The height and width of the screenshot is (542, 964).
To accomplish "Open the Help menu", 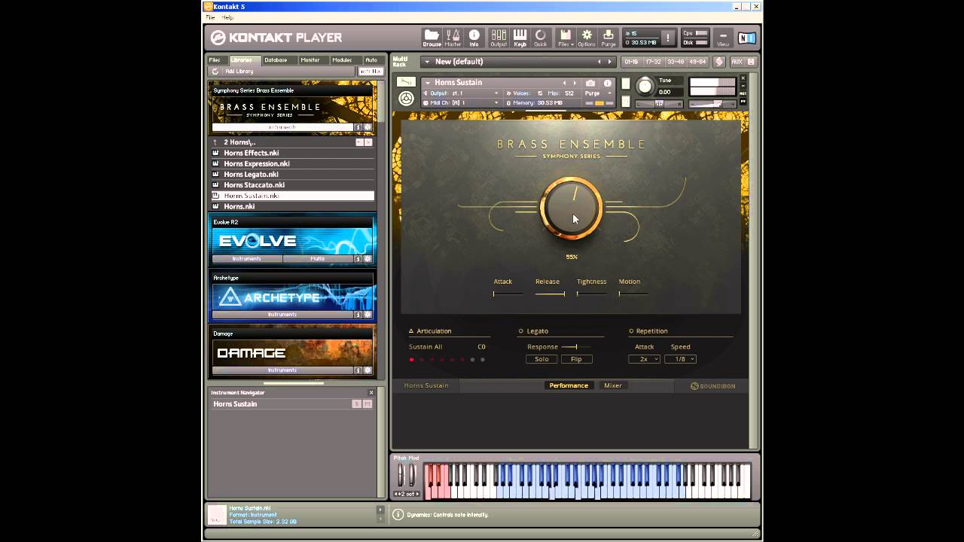I will tap(227, 17).
